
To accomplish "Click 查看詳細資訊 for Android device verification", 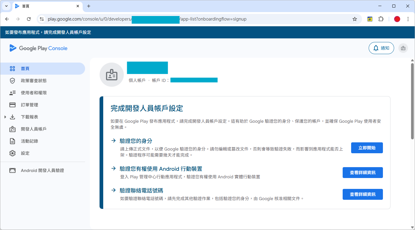I will [362, 173].
